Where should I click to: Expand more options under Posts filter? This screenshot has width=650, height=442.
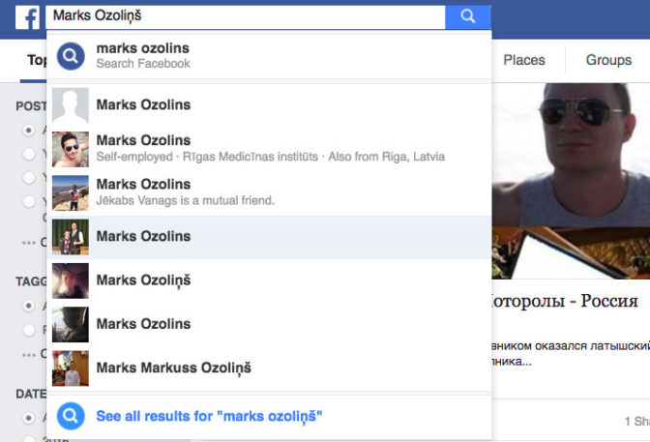pyautogui.click(x=29, y=243)
